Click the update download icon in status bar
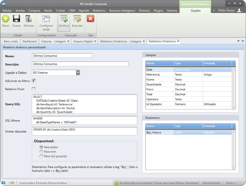Viewport: 246px width, 186px height. (117, 183)
